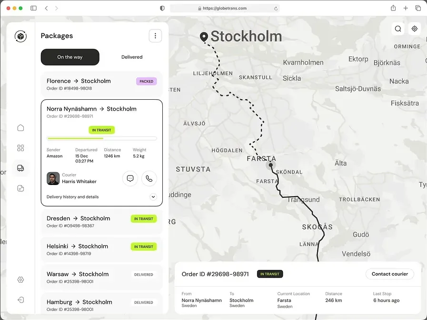Click the map locate-me target icon
The image size is (427, 320).
[415, 29]
